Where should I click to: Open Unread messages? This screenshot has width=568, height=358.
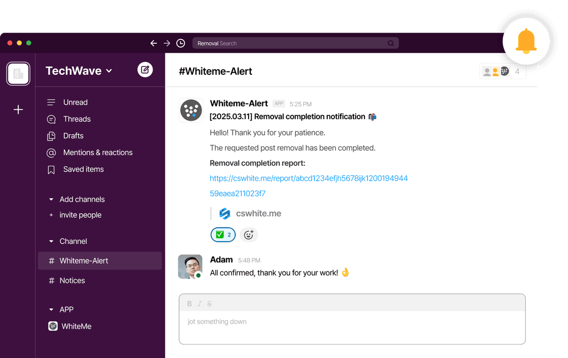pyautogui.click(x=75, y=103)
